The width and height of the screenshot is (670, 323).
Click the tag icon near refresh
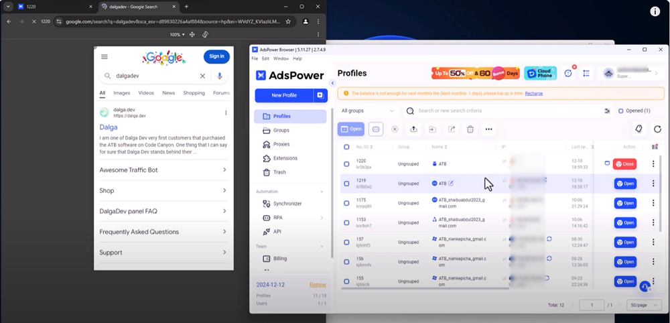[x=639, y=129]
